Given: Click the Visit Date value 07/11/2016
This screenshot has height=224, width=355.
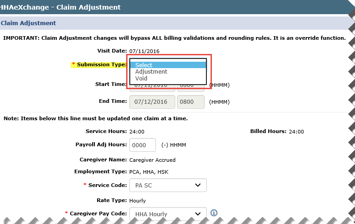Looking at the screenshot, I should pos(144,51).
